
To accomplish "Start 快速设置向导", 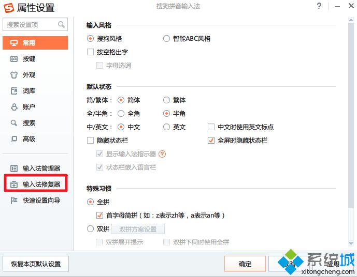I will (35, 201).
